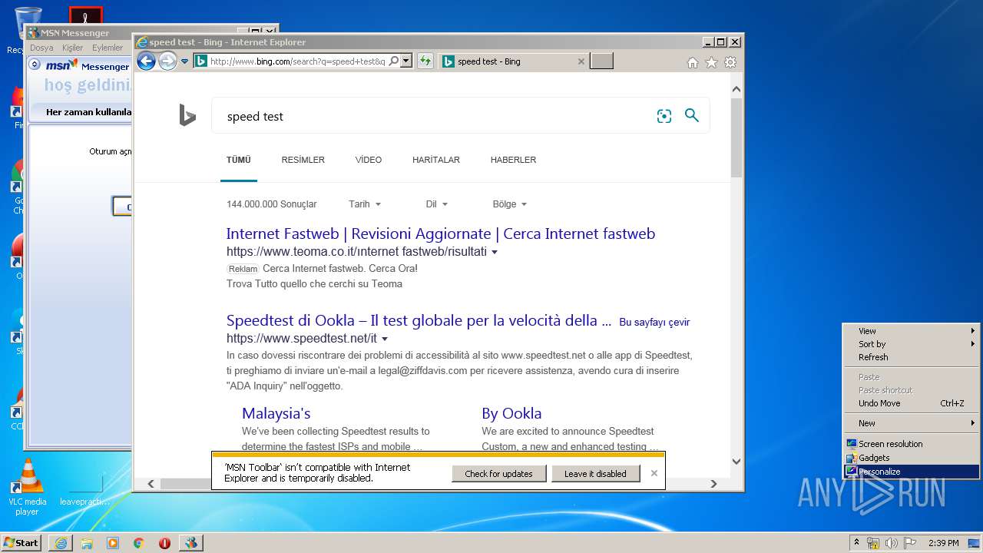
Task: Click the horizontal scrollbar right arrow
Action: (x=713, y=484)
